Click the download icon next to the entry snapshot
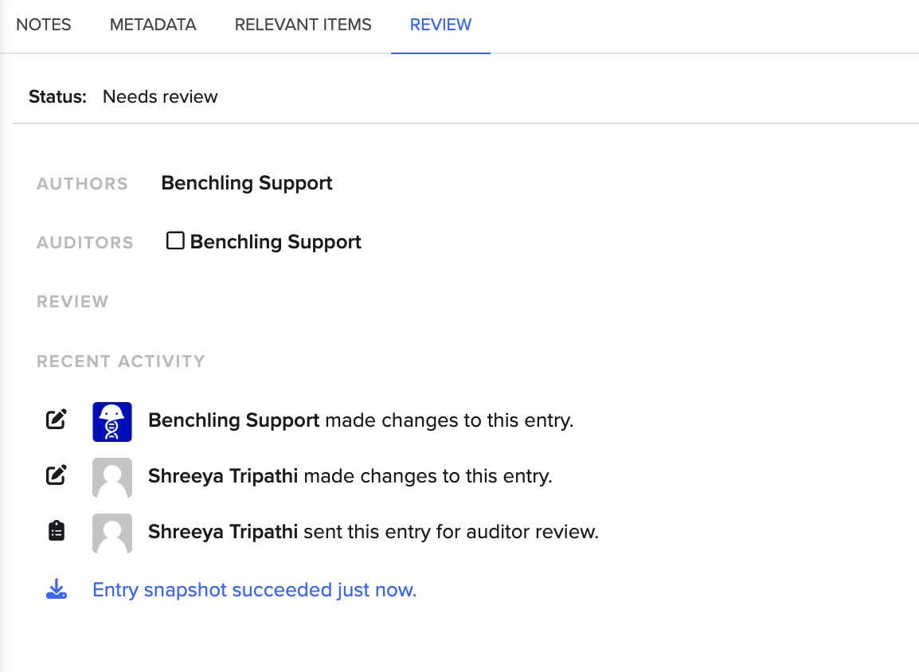The width and height of the screenshot is (919, 672). coord(56,590)
